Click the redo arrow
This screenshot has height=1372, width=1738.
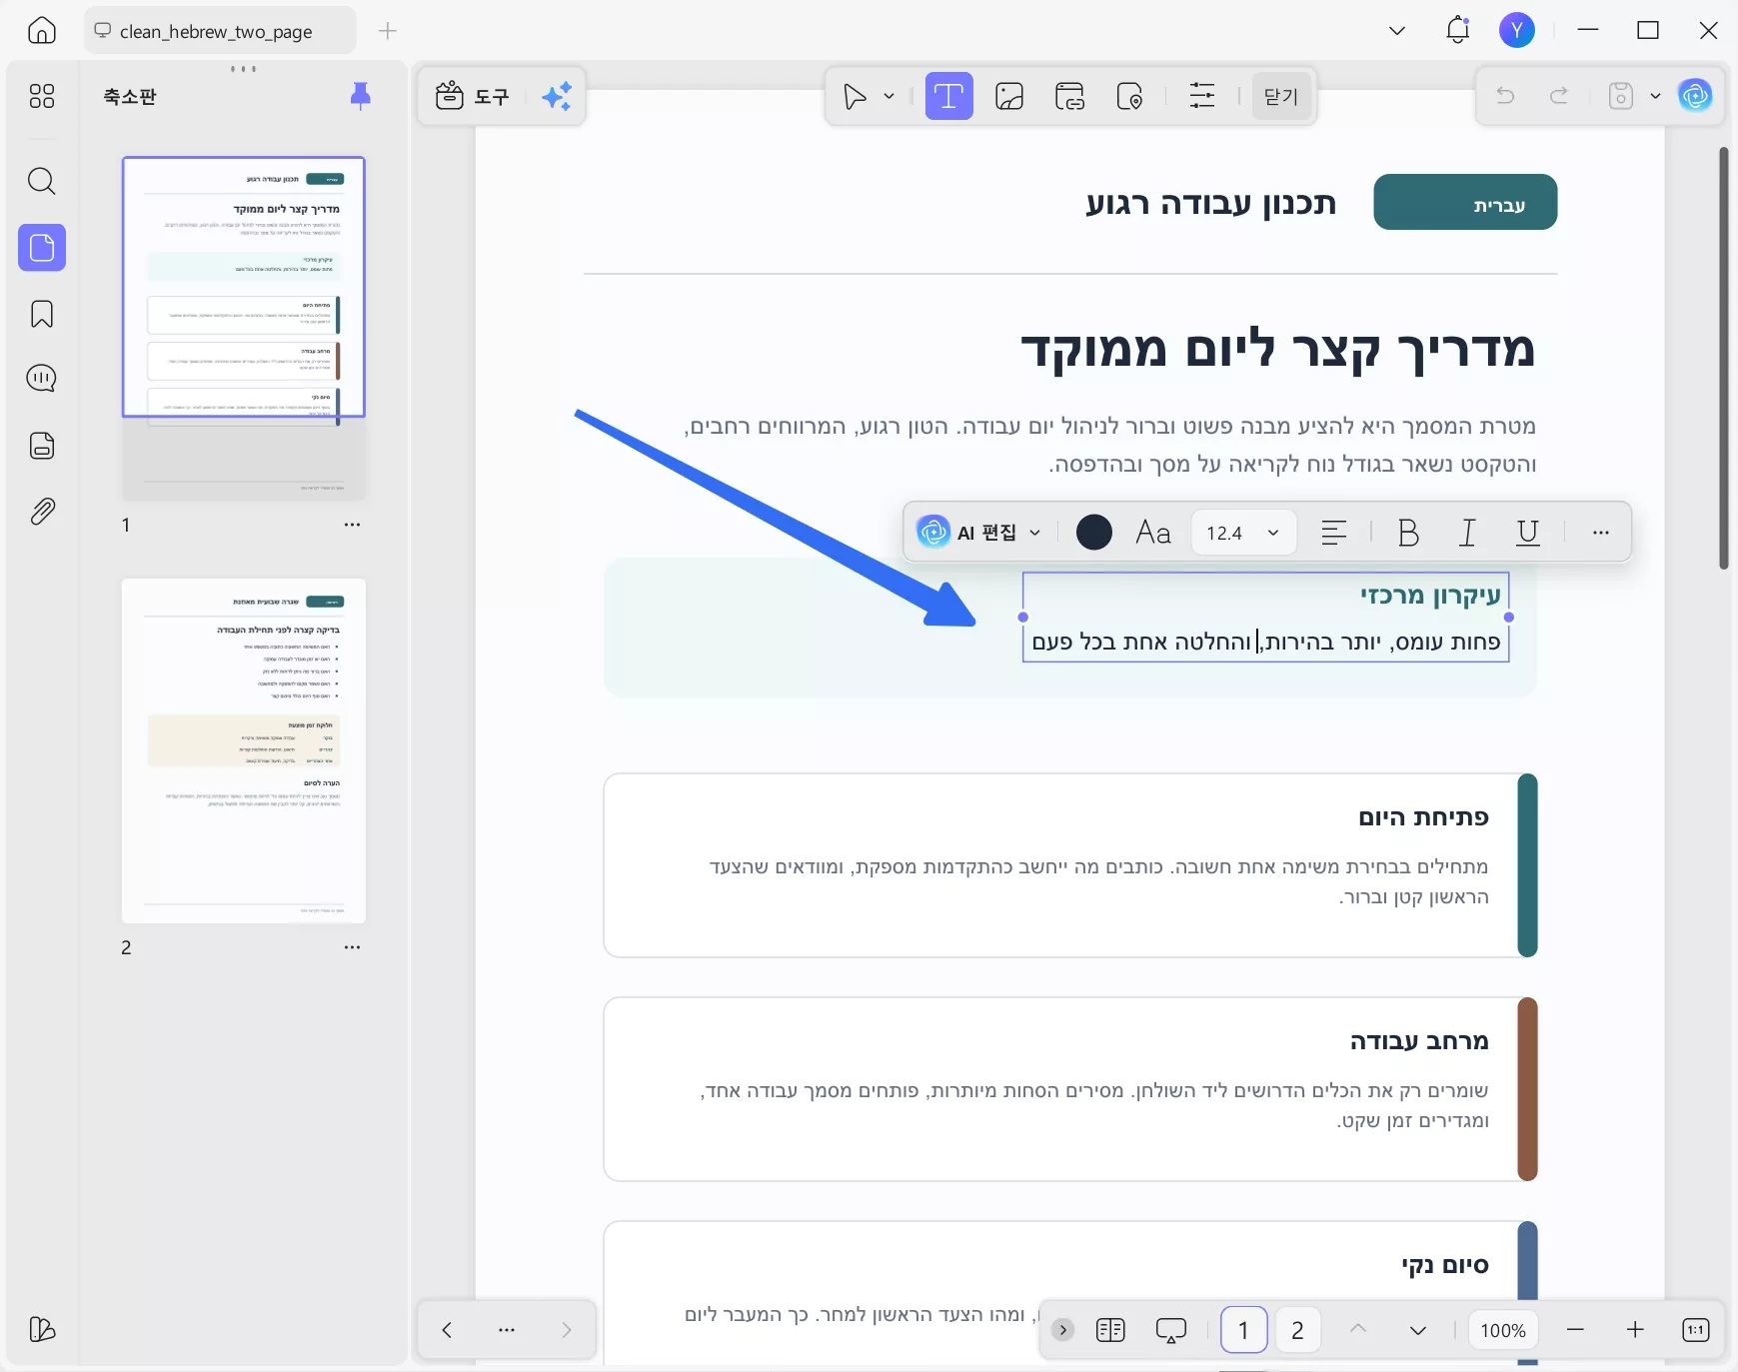coord(1559,96)
